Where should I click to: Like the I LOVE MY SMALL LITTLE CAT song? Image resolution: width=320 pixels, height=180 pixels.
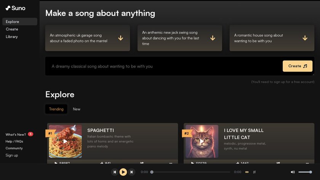click(238, 163)
